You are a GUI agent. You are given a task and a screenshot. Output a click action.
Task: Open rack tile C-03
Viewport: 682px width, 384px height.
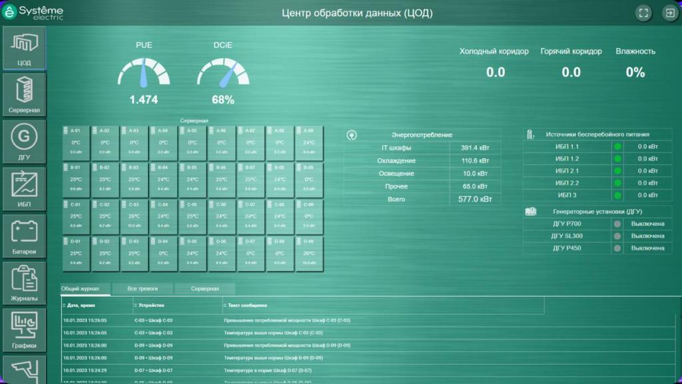[x=134, y=216]
